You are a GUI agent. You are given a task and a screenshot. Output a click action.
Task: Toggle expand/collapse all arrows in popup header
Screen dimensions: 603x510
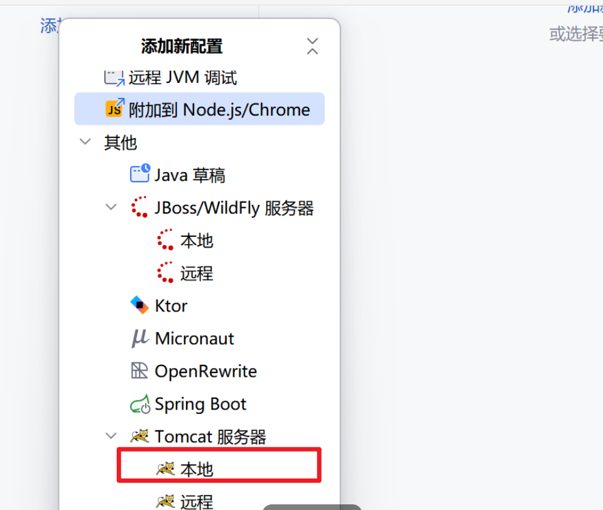point(312,46)
